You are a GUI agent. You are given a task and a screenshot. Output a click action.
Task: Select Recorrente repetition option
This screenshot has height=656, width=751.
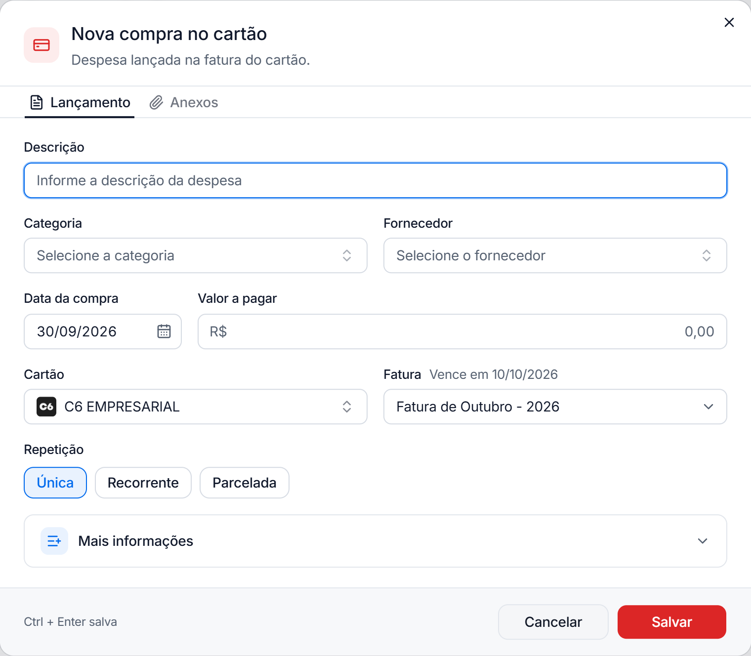point(143,483)
